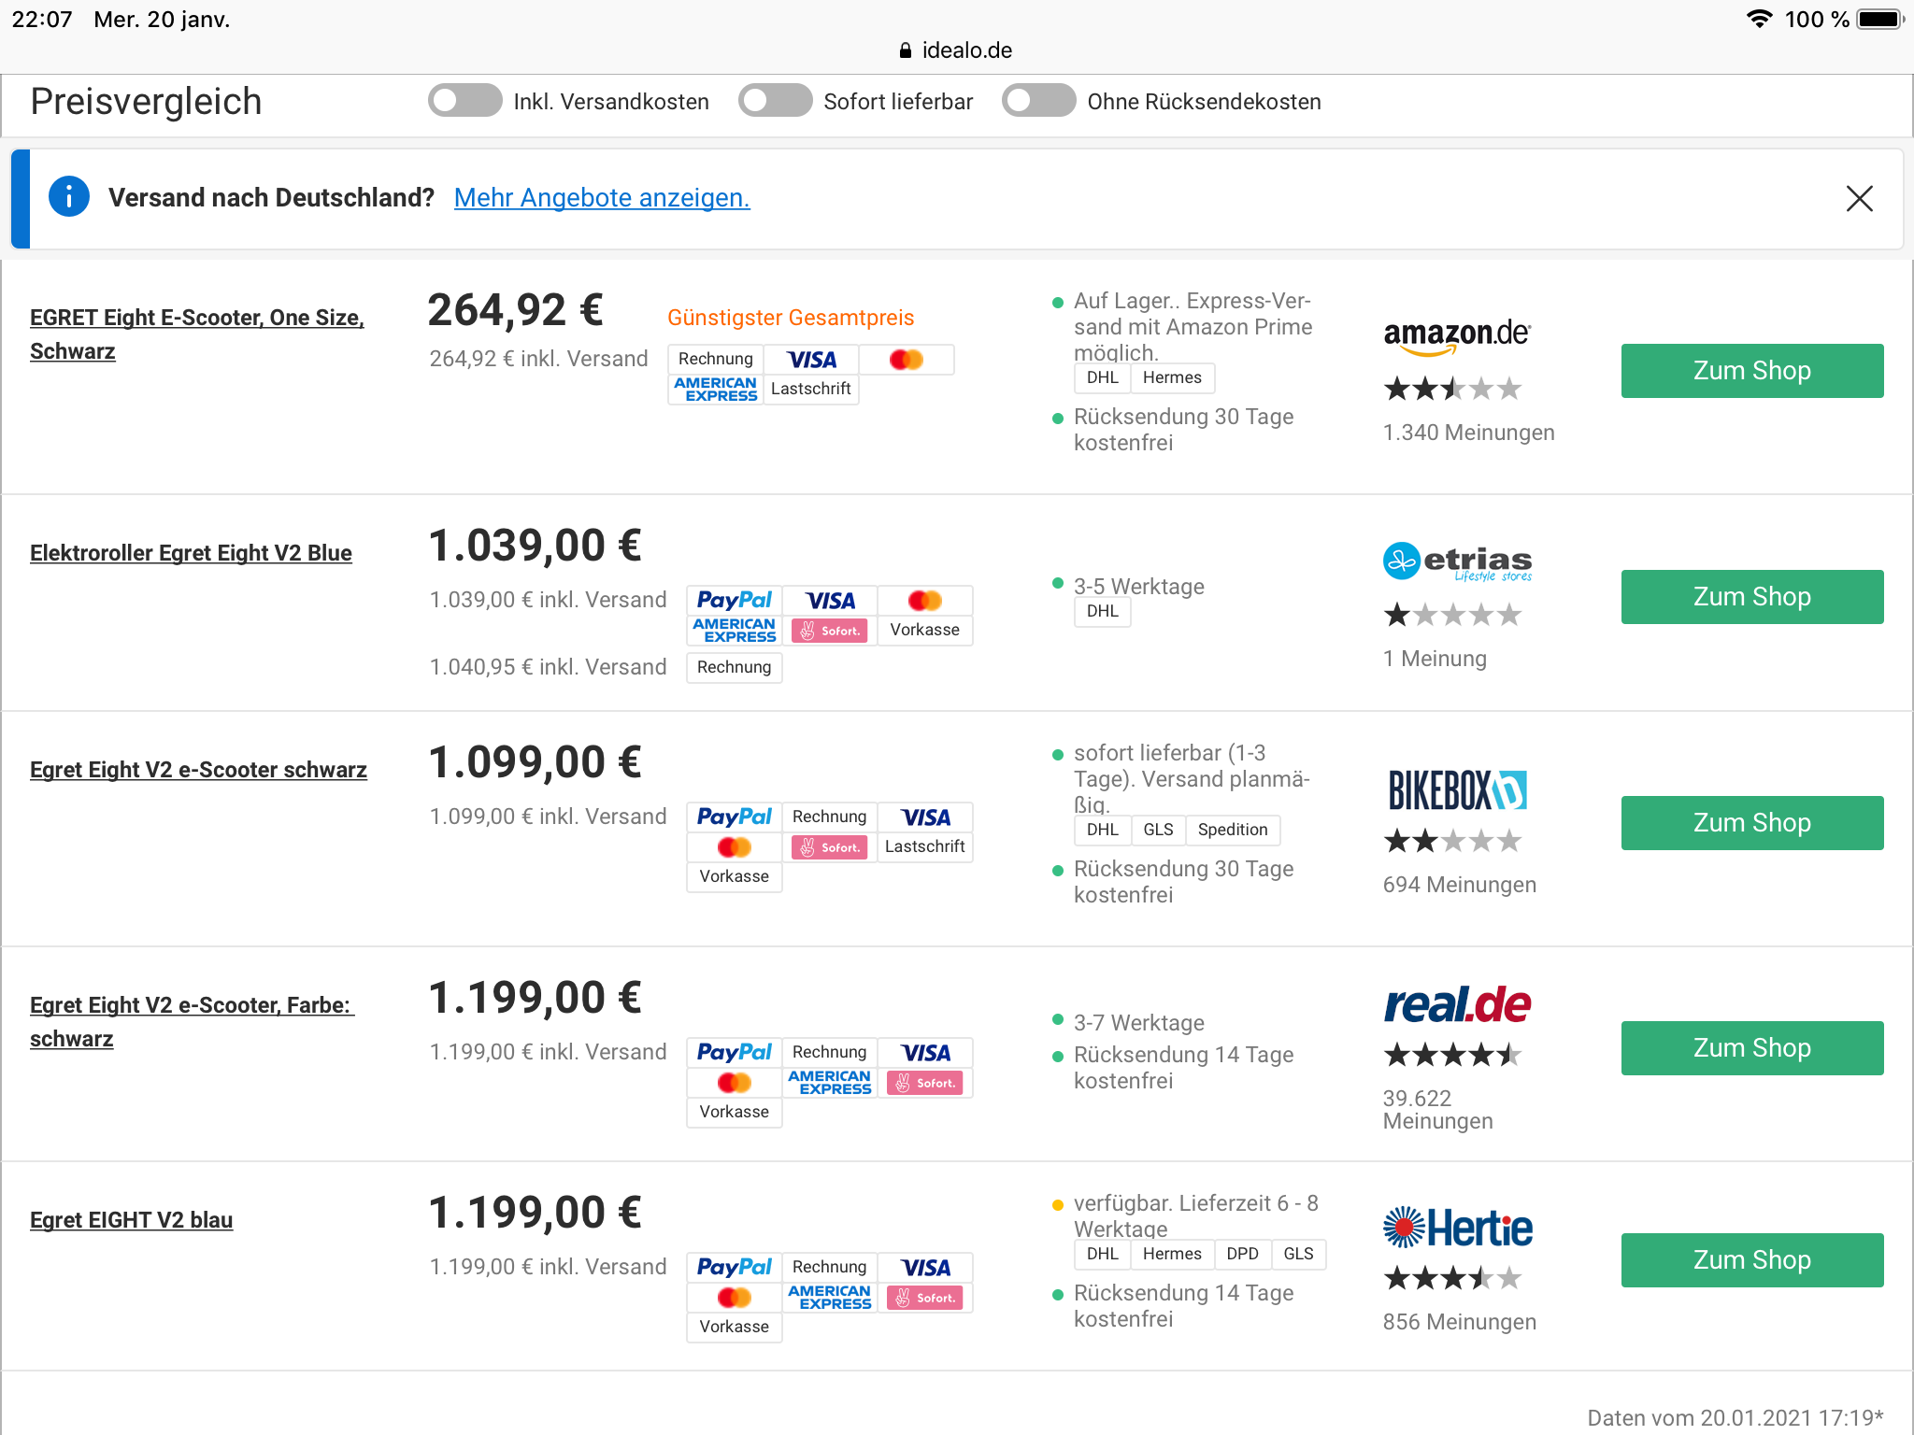Open Egret EIGHT V2 blau offer
Image resolution: width=1914 pixels, height=1435 pixels.
click(x=131, y=1220)
